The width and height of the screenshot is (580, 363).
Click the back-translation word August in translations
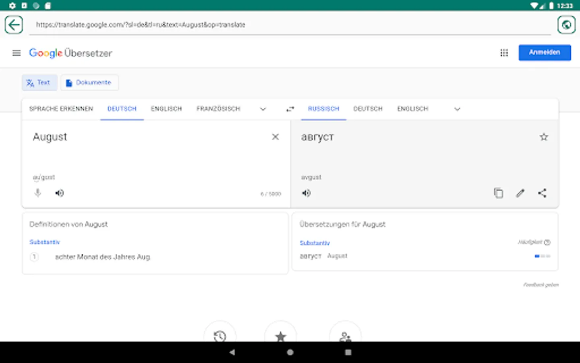[x=337, y=256]
